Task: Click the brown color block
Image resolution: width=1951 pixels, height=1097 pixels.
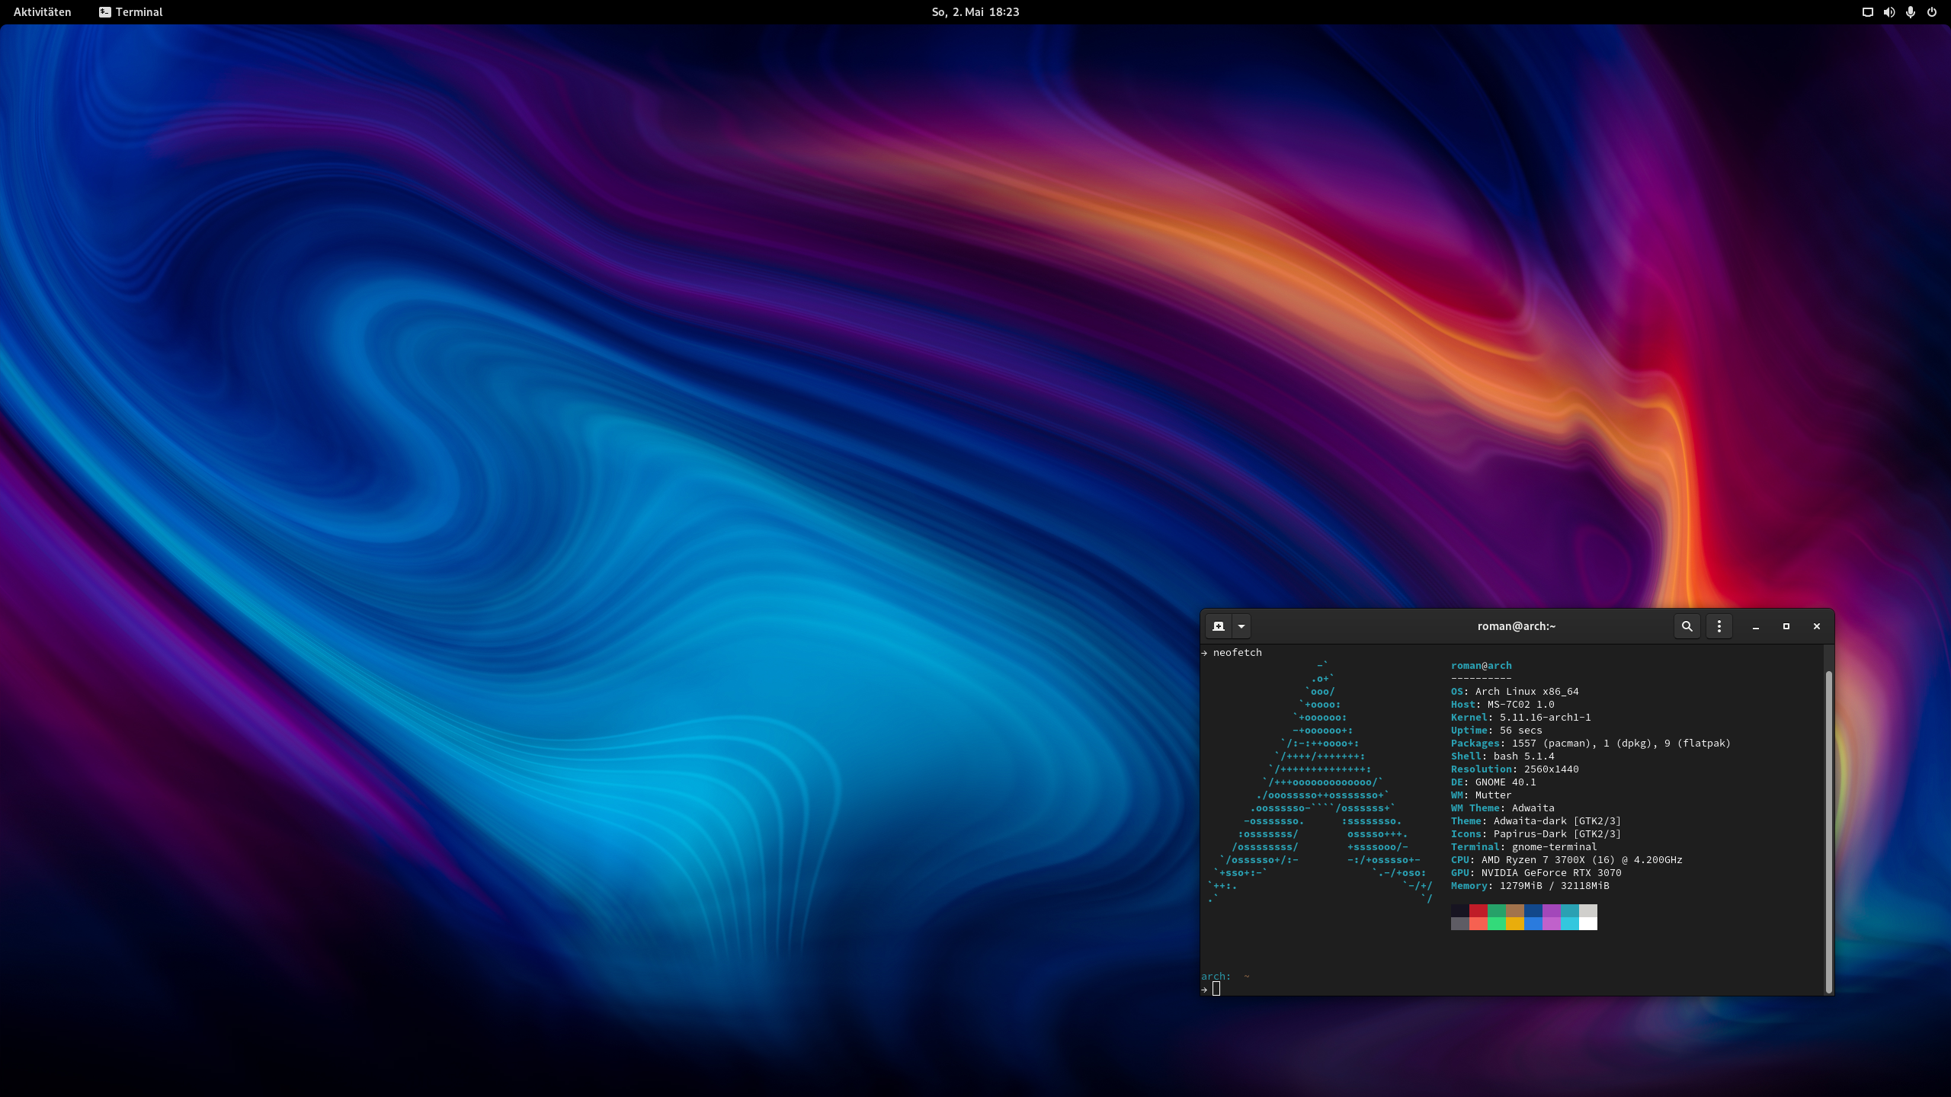Action: 1515,911
